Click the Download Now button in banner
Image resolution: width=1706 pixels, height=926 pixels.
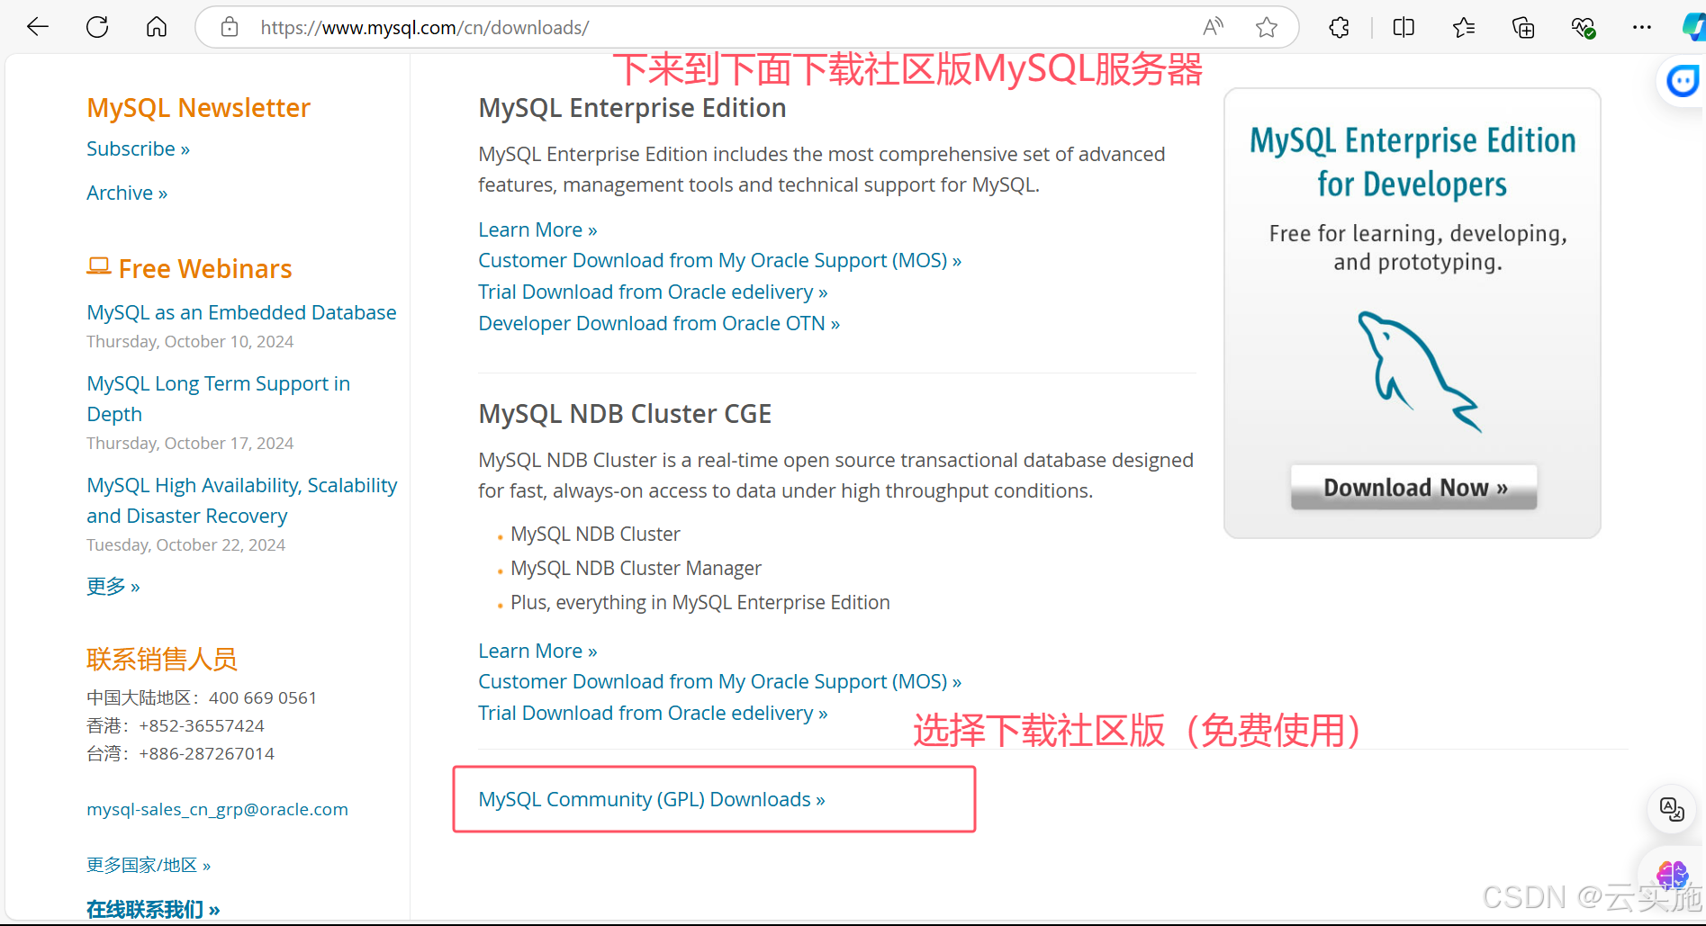[x=1413, y=487]
